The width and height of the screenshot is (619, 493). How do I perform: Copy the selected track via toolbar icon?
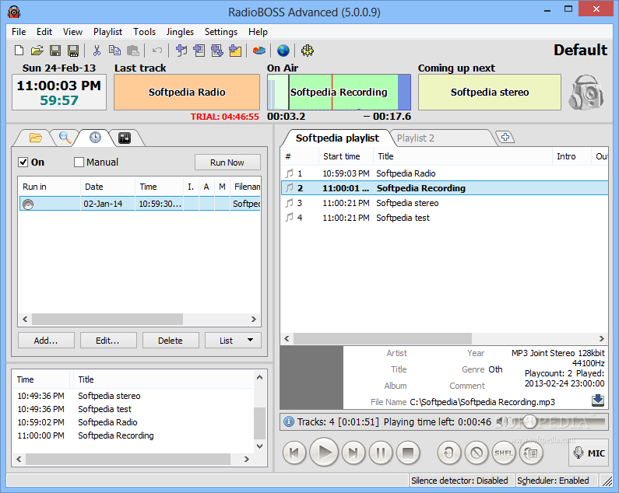(x=115, y=51)
